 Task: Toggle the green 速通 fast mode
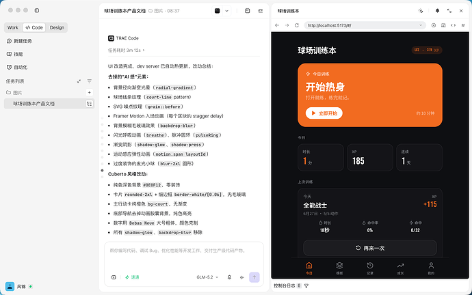tap(132, 277)
